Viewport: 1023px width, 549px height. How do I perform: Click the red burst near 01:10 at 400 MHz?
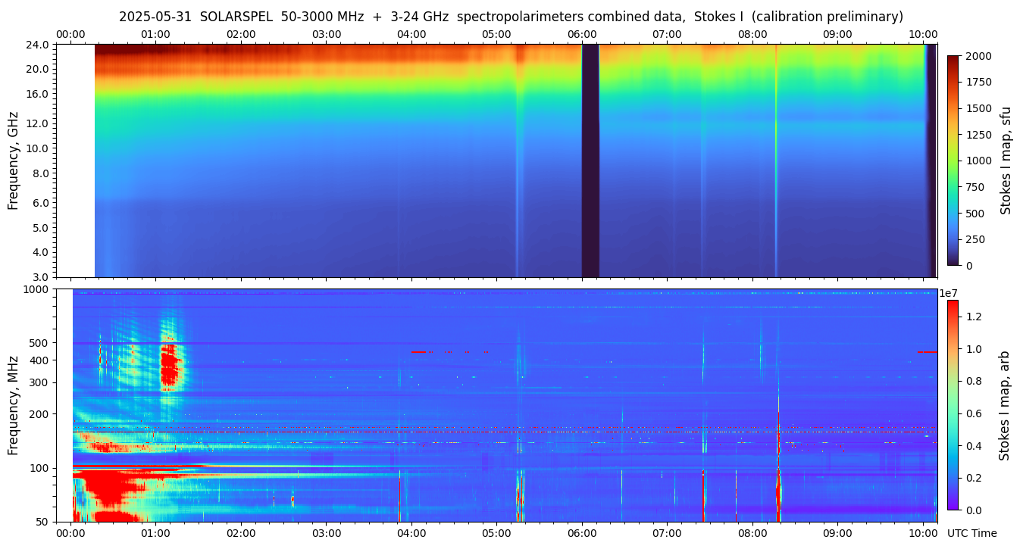click(x=171, y=365)
